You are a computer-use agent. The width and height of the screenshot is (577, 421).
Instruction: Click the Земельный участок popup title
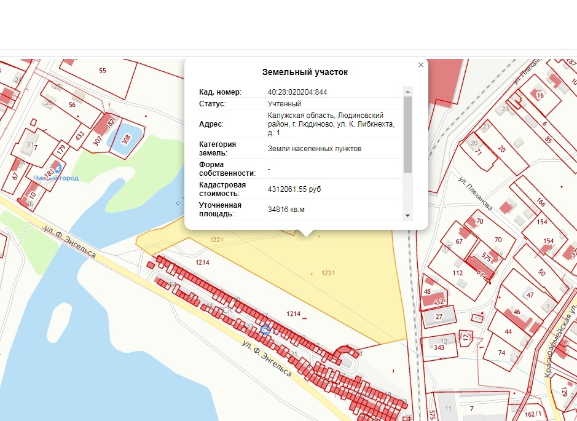(305, 72)
